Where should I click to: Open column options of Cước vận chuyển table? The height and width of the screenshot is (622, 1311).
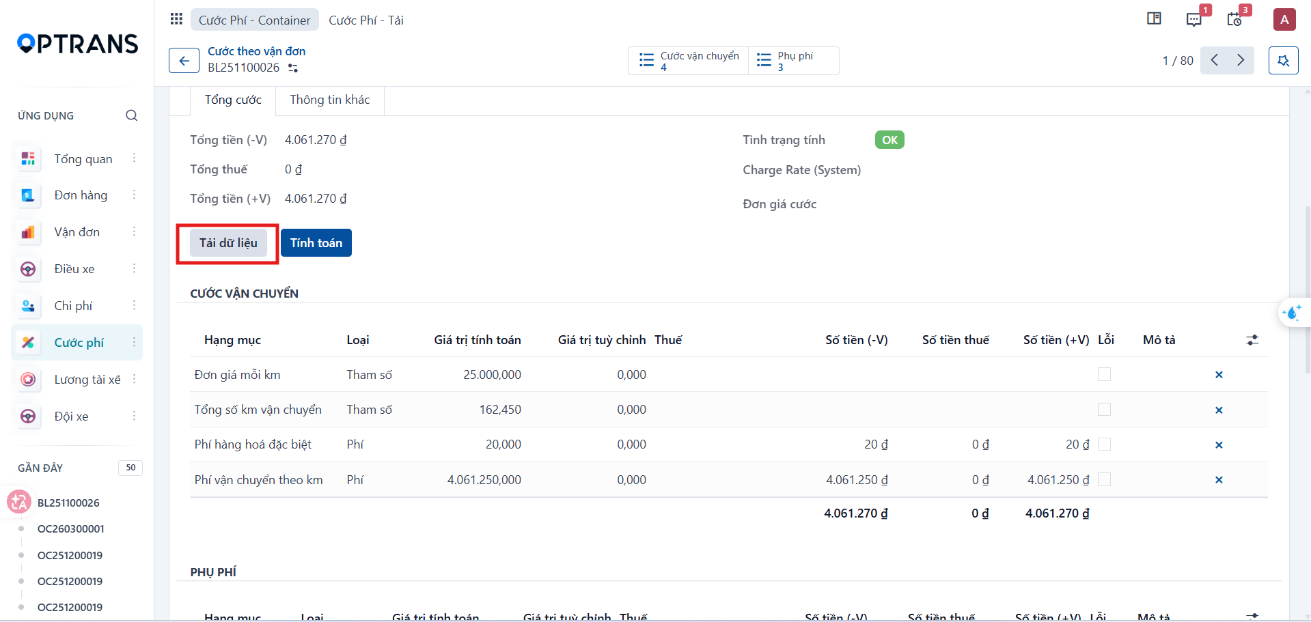coord(1252,340)
